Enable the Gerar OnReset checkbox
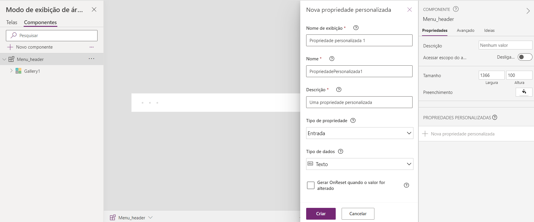This screenshot has width=534, height=222. (x=311, y=185)
